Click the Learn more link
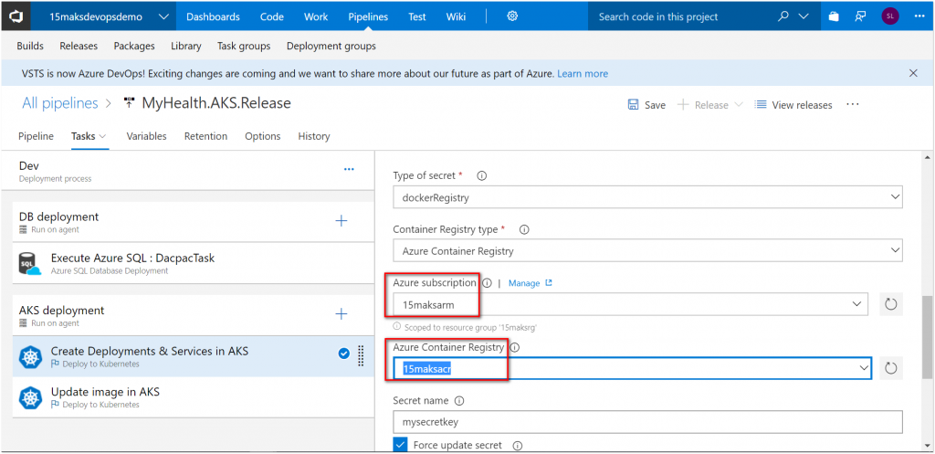 583,74
